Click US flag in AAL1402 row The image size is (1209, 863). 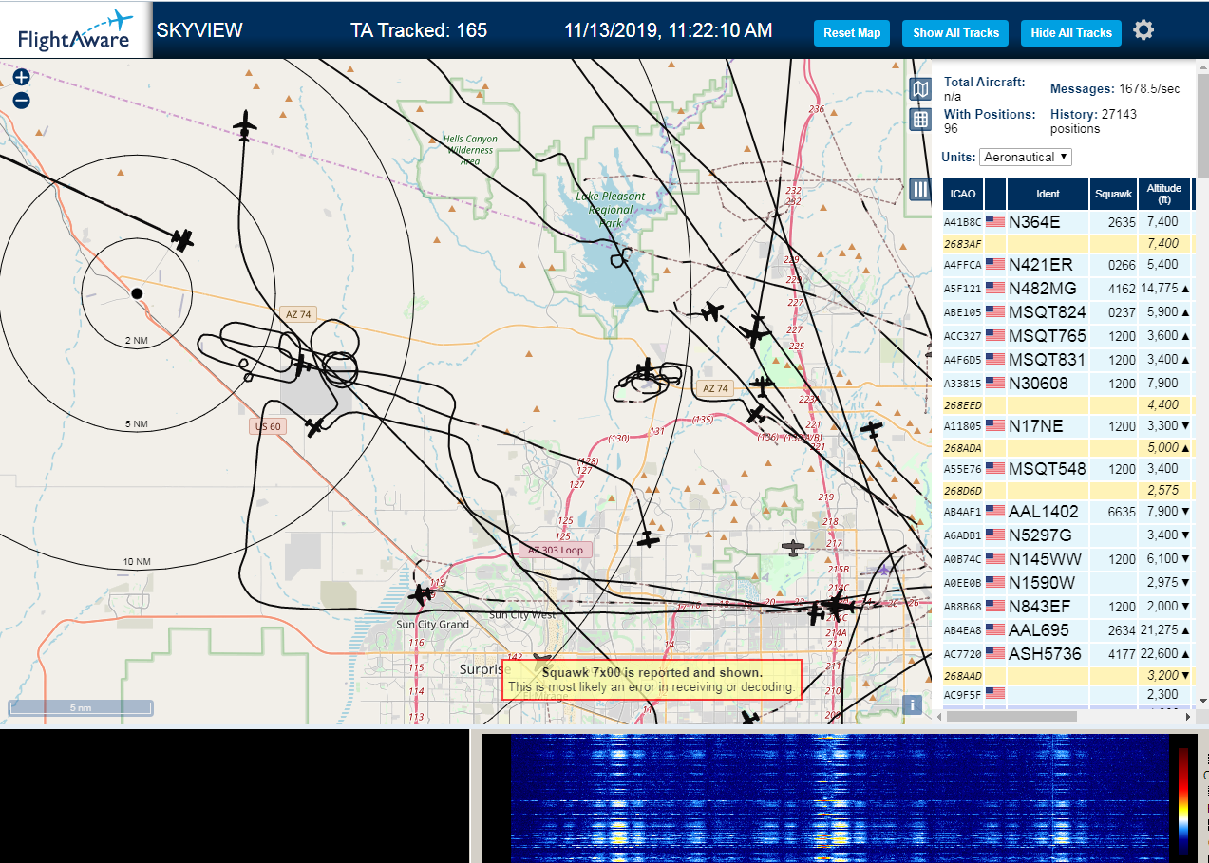click(995, 511)
